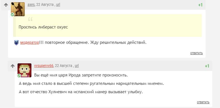Open vvsupervv66's pixel-face avatar

24,70
